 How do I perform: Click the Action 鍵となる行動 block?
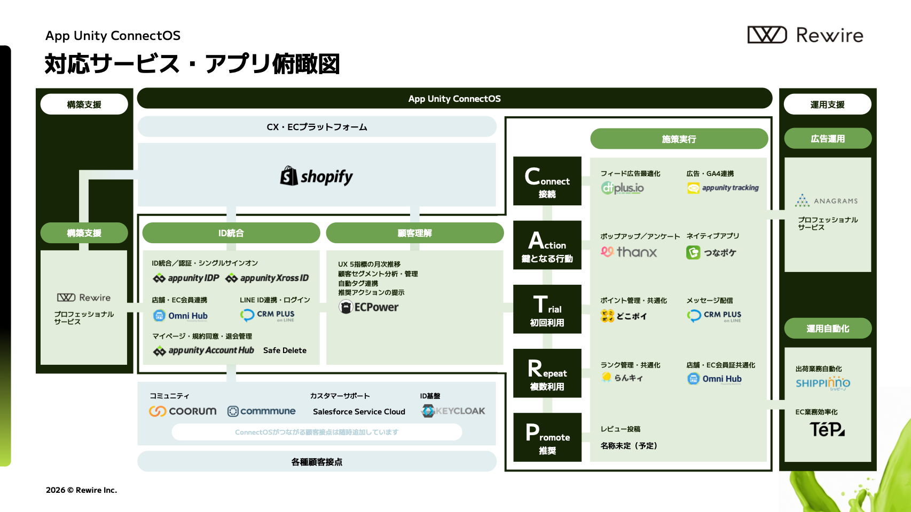click(x=547, y=245)
